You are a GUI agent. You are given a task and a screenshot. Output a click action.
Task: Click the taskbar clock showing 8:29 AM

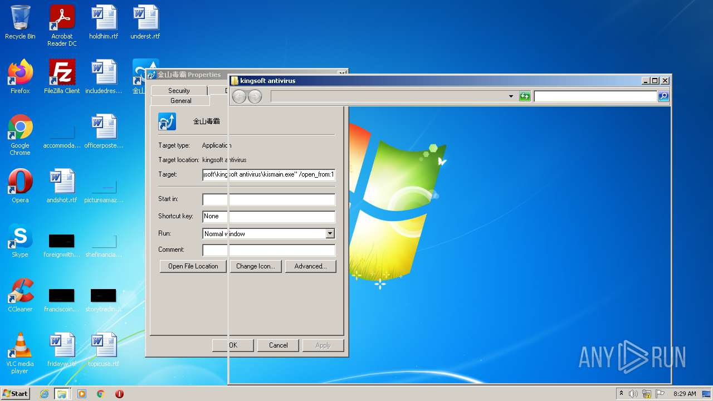tap(685, 394)
